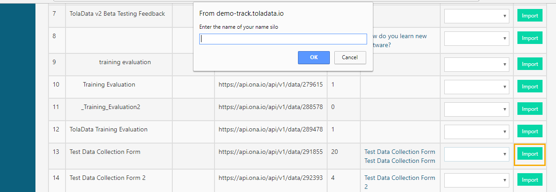The height and width of the screenshot is (192, 556).
Task: Import the _Training_Evaluation2 row
Action: pyautogui.click(x=530, y=109)
